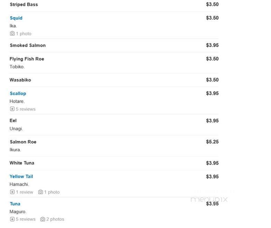This screenshot has width=271, height=228.
Task: Select the Smoked Salmon item title
Action: point(28,45)
